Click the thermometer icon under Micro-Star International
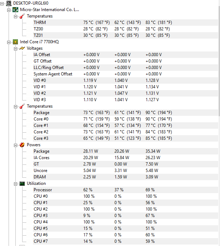The height and width of the screenshot is (246, 220). pos(22,16)
